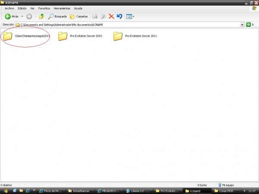Go up one folder level
The width and height of the screenshot is (259, 194).
tap(41, 16)
